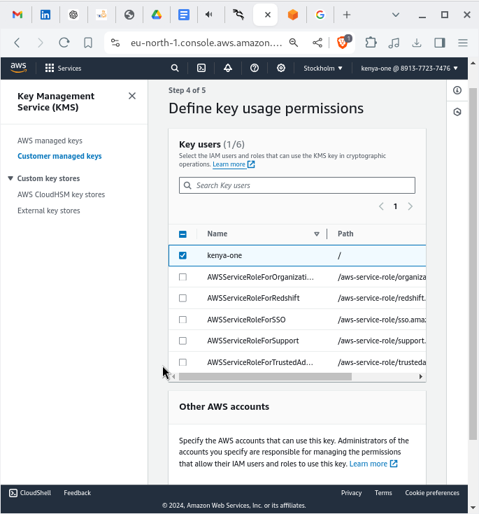The height and width of the screenshot is (514, 479).
Task: Switch to the LinkedIn tab
Action: [x=45, y=15]
